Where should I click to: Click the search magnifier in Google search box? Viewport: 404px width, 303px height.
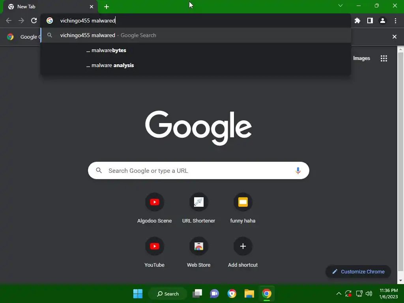(x=99, y=170)
